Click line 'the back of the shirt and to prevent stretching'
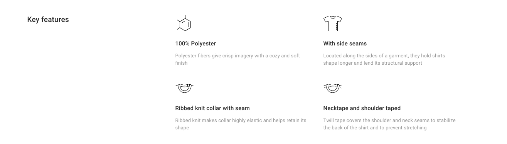Screen dimensions: 507x144 [375, 128]
